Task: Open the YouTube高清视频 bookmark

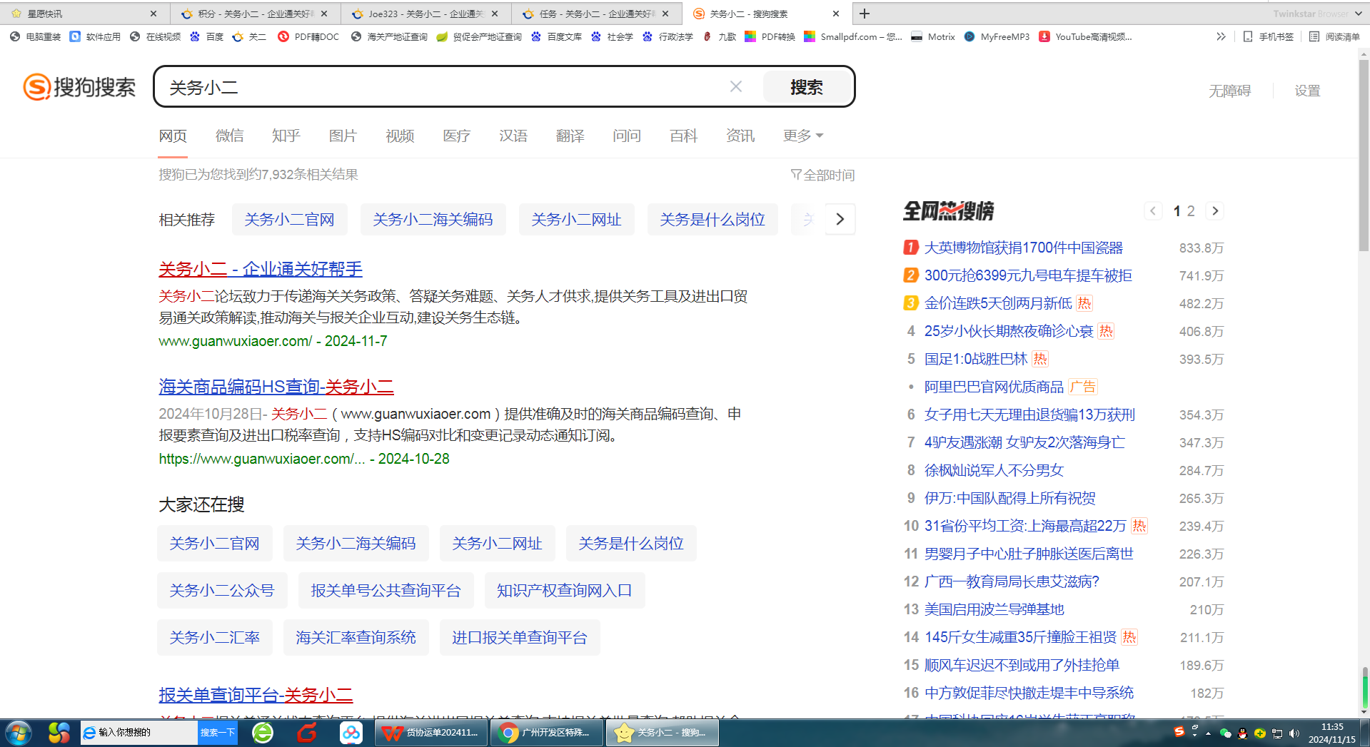Action: pyautogui.click(x=1085, y=36)
